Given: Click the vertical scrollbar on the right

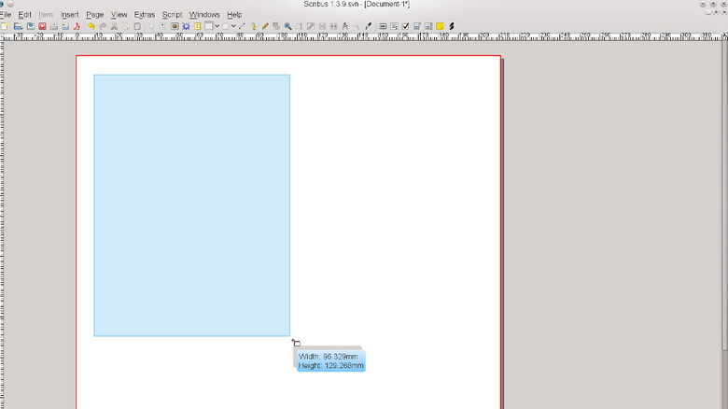Looking at the screenshot, I should click(x=723, y=187).
